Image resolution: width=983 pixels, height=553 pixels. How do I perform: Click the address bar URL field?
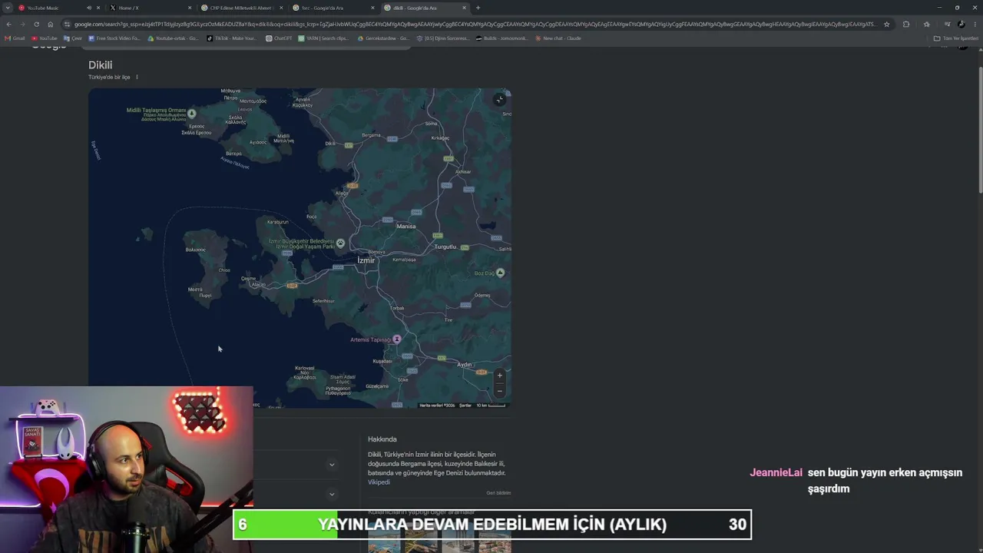[x=474, y=24]
